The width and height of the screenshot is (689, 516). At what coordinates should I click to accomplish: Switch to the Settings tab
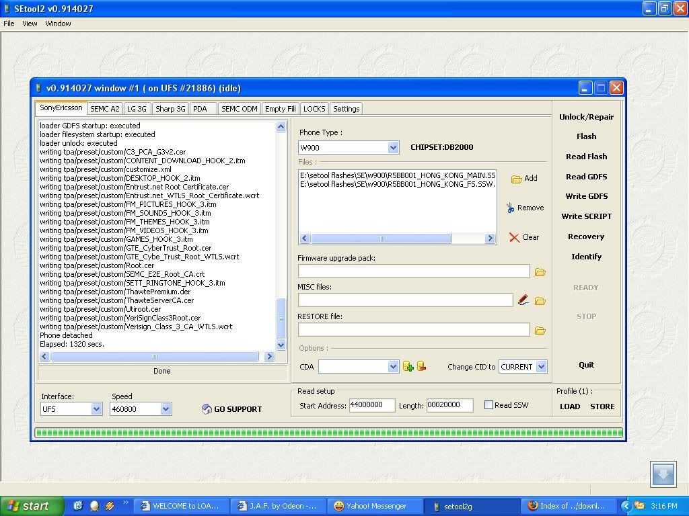(x=347, y=109)
